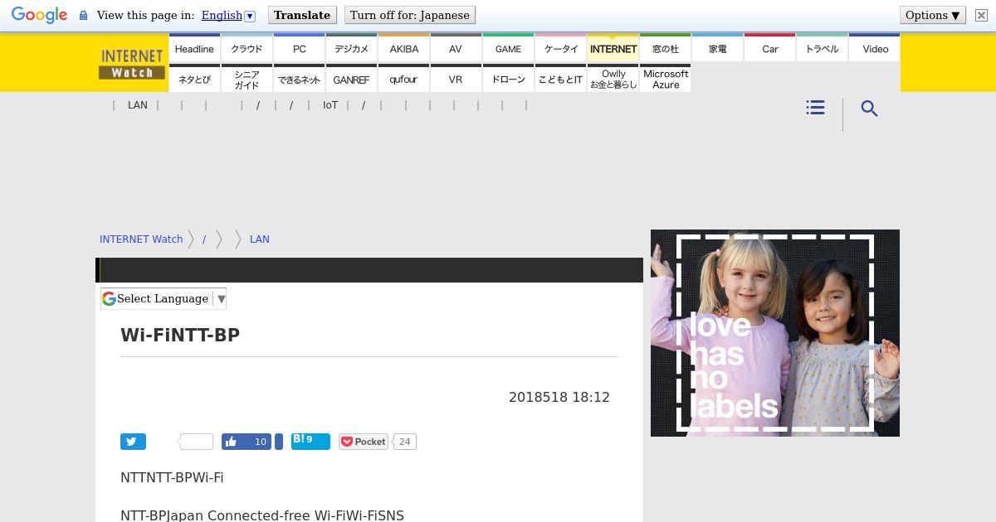Like the article on Facebook

(247, 442)
